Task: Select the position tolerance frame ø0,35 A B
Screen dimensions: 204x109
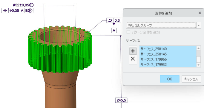Action: tap(18, 10)
